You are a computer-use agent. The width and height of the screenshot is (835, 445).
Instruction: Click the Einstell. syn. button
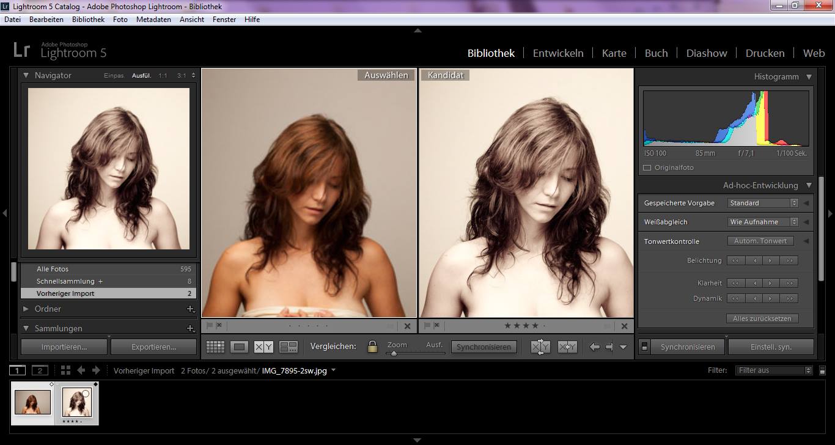pyautogui.click(x=771, y=347)
